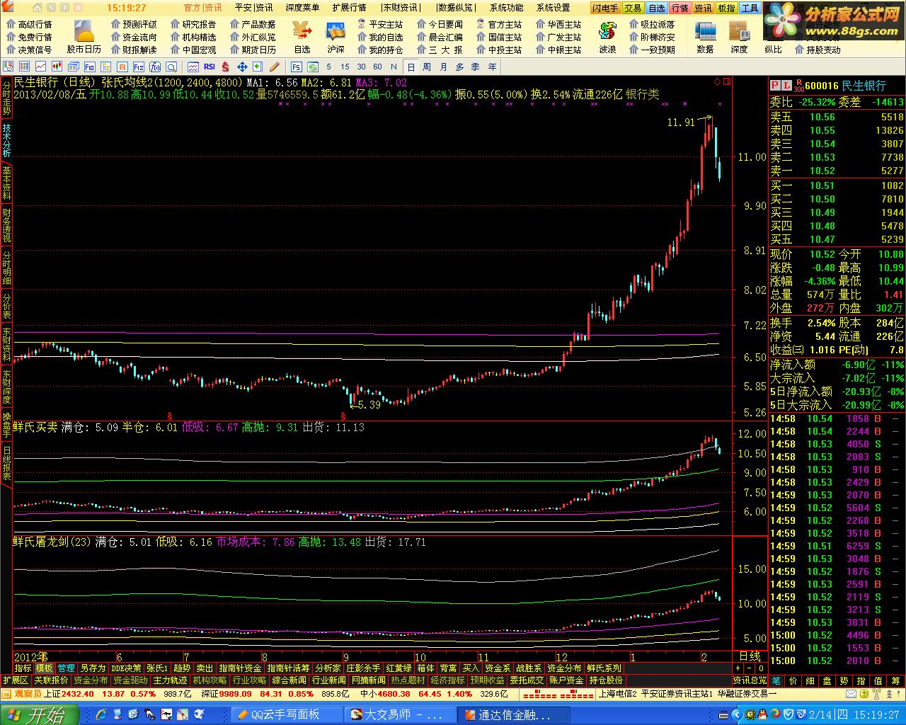Select the 技术分析 side tab

tap(6, 141)
